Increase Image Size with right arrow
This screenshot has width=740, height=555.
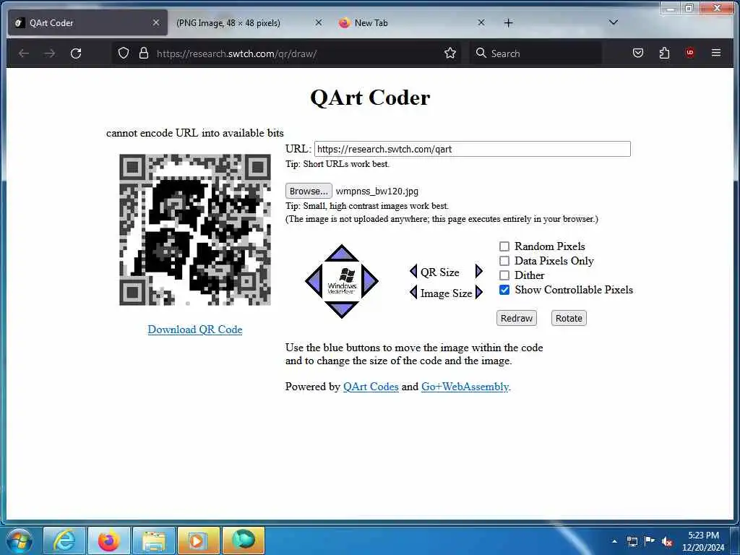click(478, 292)
